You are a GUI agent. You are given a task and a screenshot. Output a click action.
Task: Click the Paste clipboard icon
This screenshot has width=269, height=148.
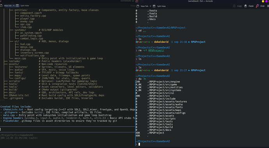click(246, 6)
